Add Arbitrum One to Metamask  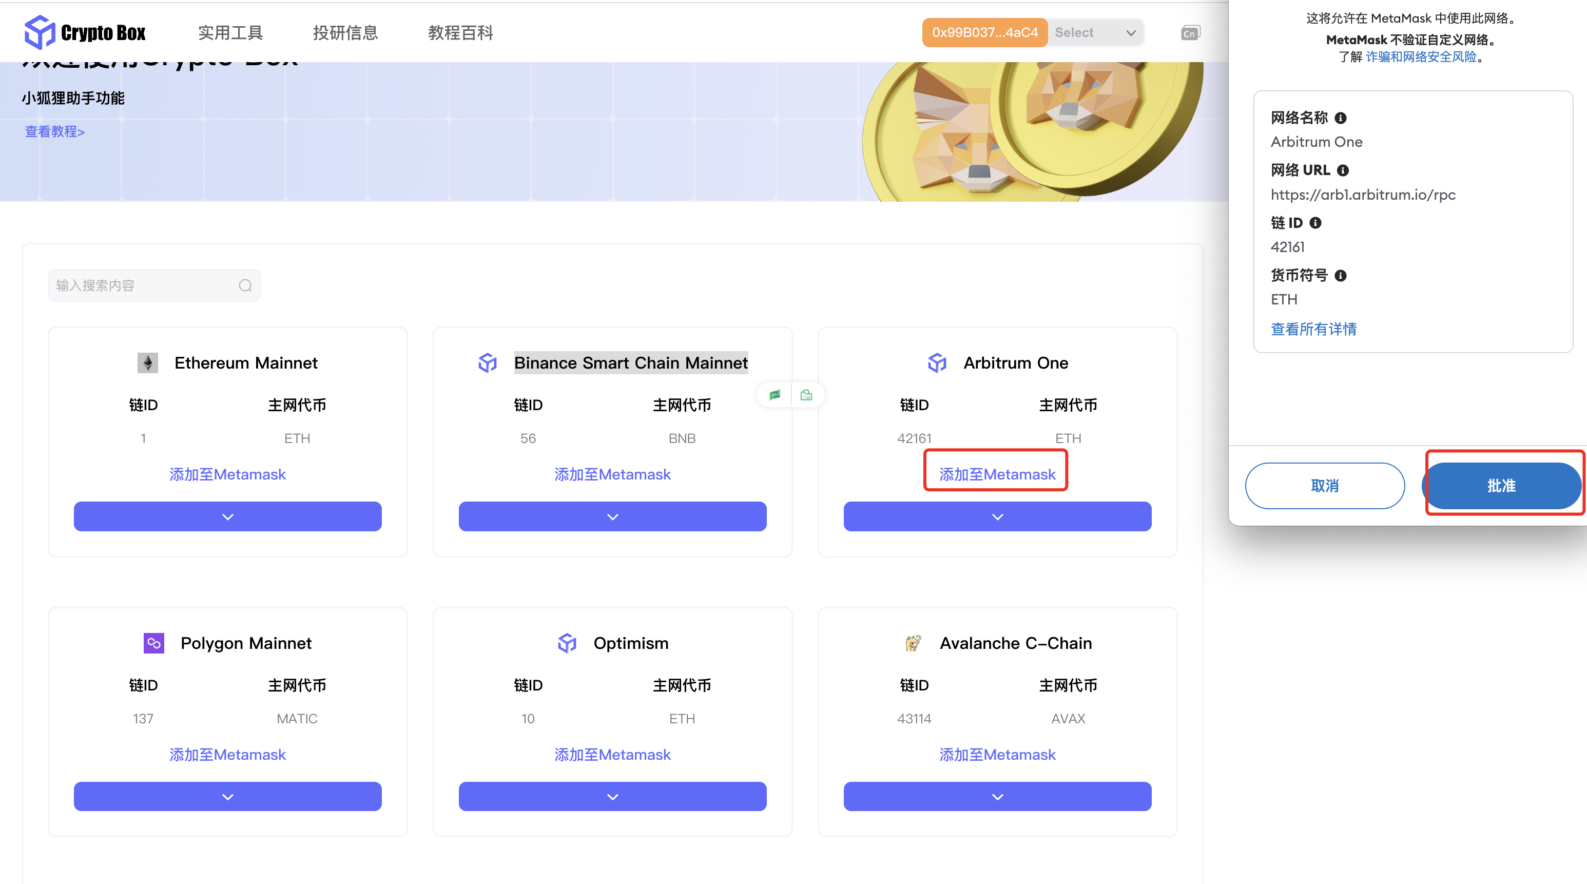point(997,474)
